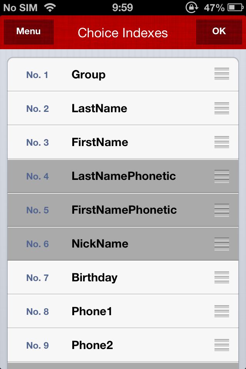Screen dimensions: 246x369
Task: Tap the reorder handle beside FirstNamePhonetic
Action: click(221, 210)
